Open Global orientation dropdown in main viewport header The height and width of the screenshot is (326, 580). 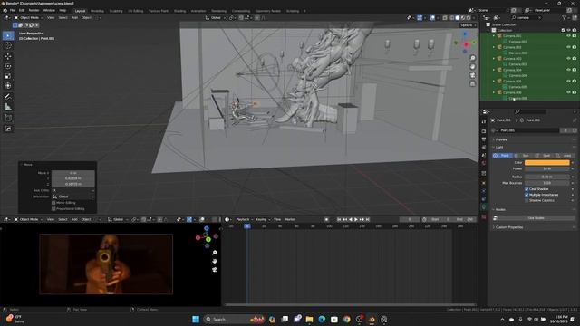coord(215,18)
